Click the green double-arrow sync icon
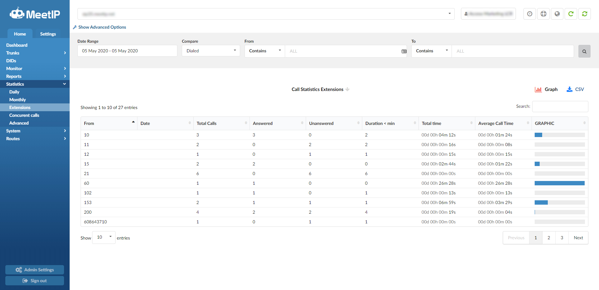 (585, 14)
